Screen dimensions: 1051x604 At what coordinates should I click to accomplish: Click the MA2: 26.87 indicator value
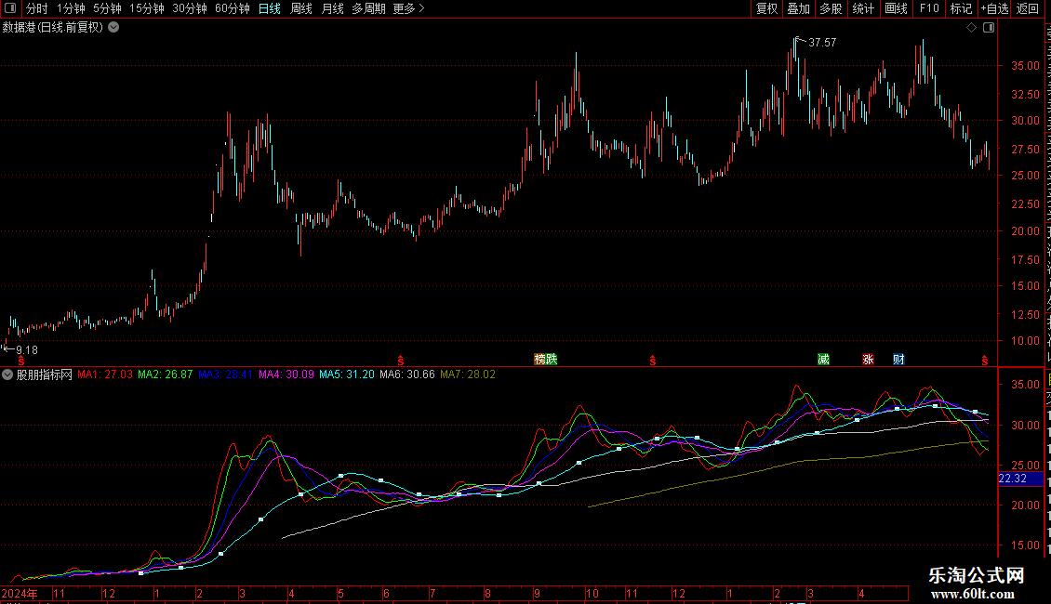coord(165,375)
